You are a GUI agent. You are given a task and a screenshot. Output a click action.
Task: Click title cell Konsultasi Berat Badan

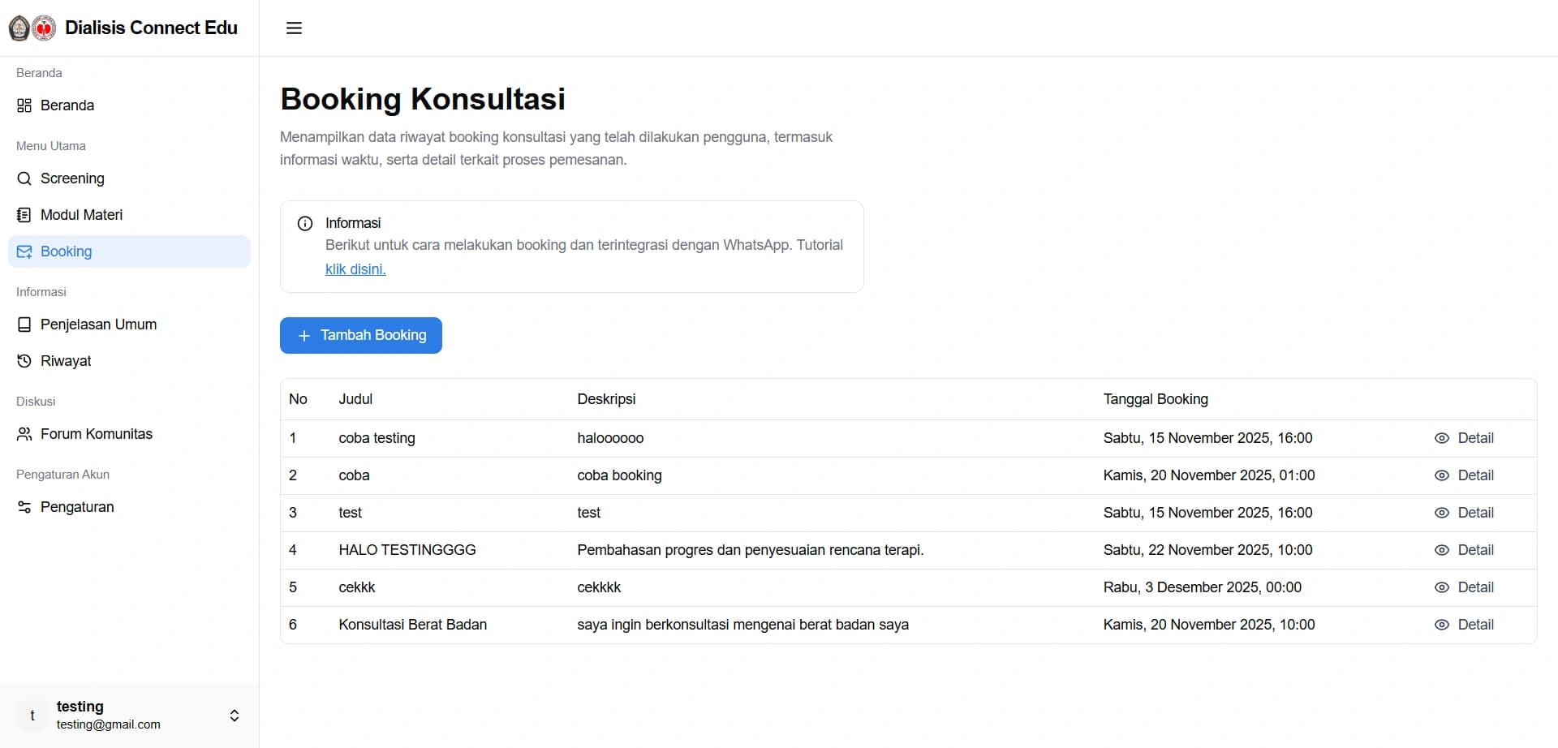coord(413,625)
